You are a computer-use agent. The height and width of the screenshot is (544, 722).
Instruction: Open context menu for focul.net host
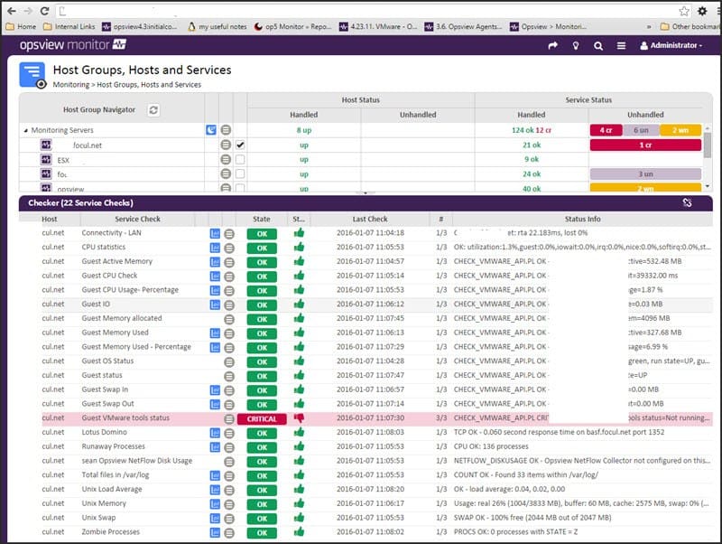pos(226,145)
